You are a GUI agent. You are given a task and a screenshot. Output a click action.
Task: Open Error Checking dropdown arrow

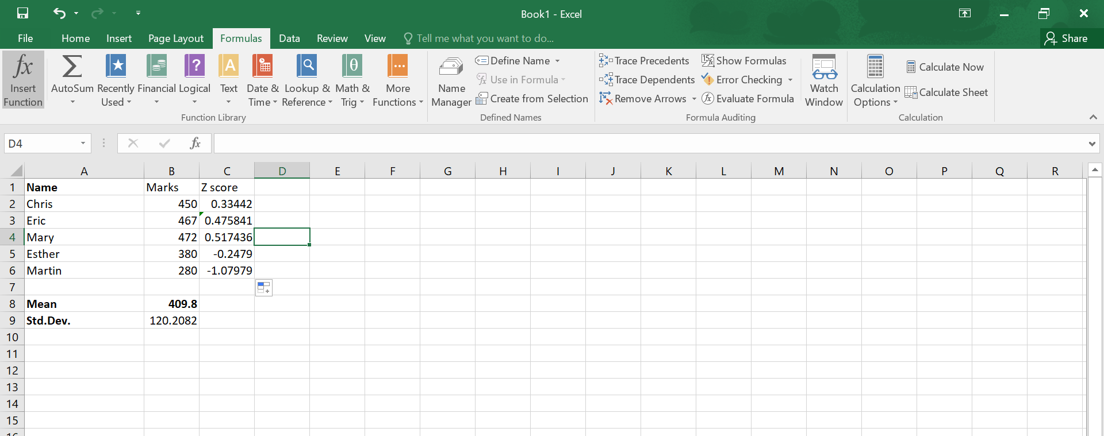790,80
